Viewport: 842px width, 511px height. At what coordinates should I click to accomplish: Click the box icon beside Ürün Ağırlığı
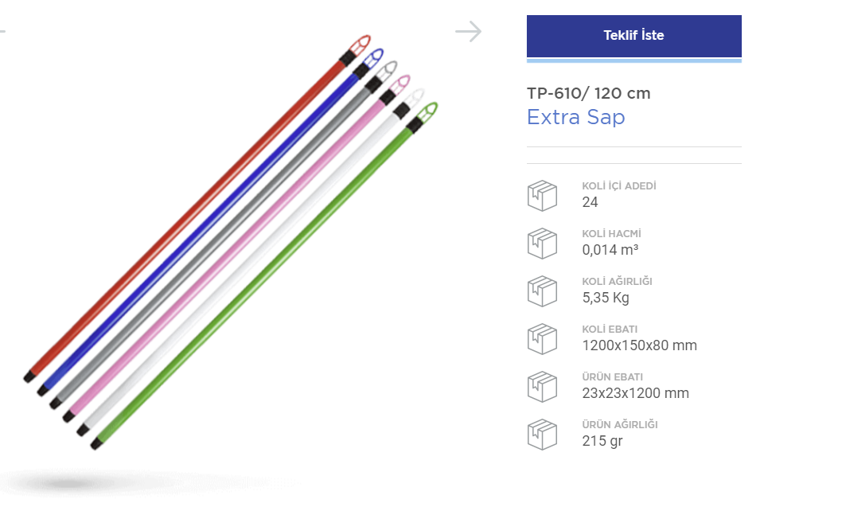coord(542,434)
